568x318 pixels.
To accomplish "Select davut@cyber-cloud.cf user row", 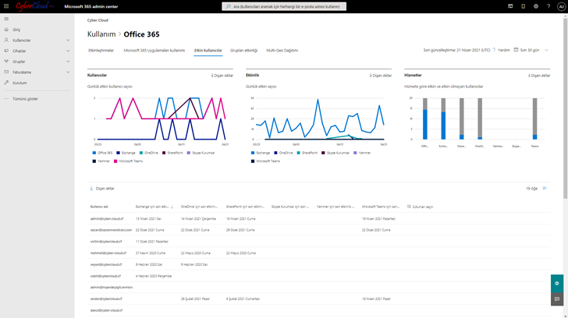I will 318,310.
